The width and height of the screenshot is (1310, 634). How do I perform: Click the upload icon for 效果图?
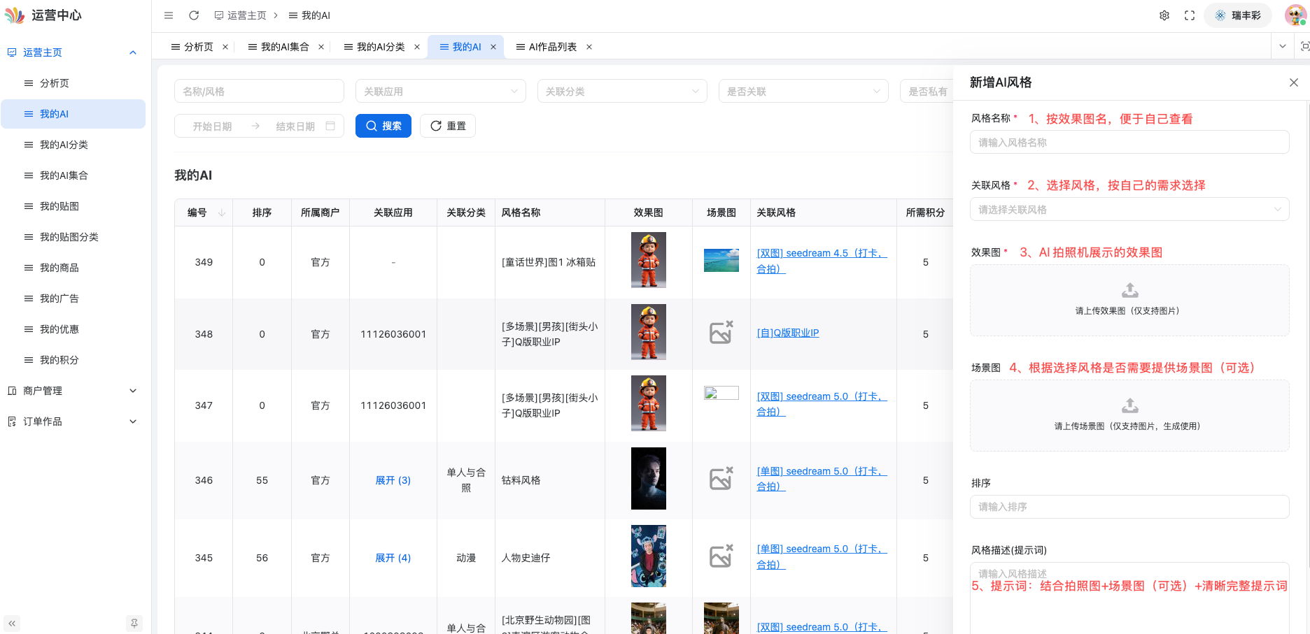click(1129, 290)
